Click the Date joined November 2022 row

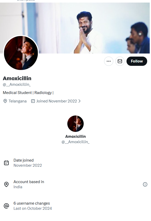[x=75, y=163]
